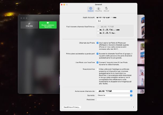
Task: Close the Generali preferences window with red button
Action: tap(61, 5)
